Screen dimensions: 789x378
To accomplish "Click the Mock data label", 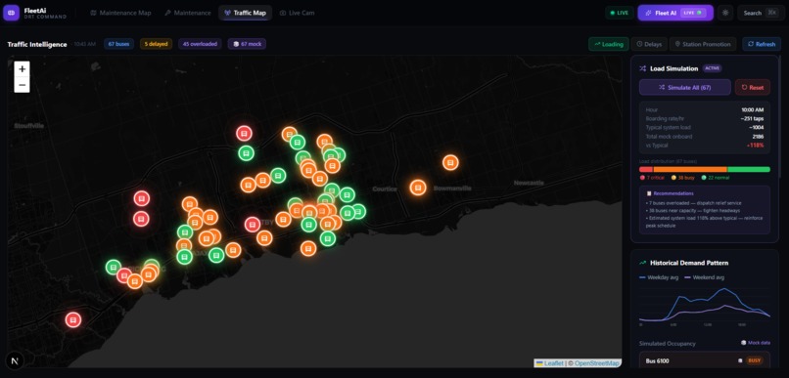I will (x=756, y=343).
